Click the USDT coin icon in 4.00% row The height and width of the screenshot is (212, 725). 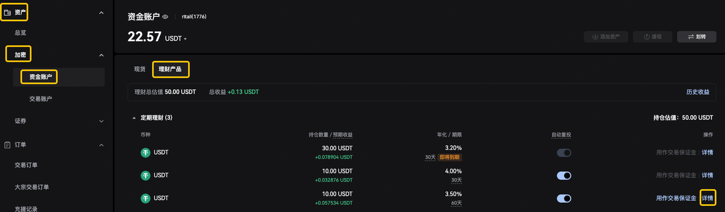pyautogui.click(x=146, y=175)
